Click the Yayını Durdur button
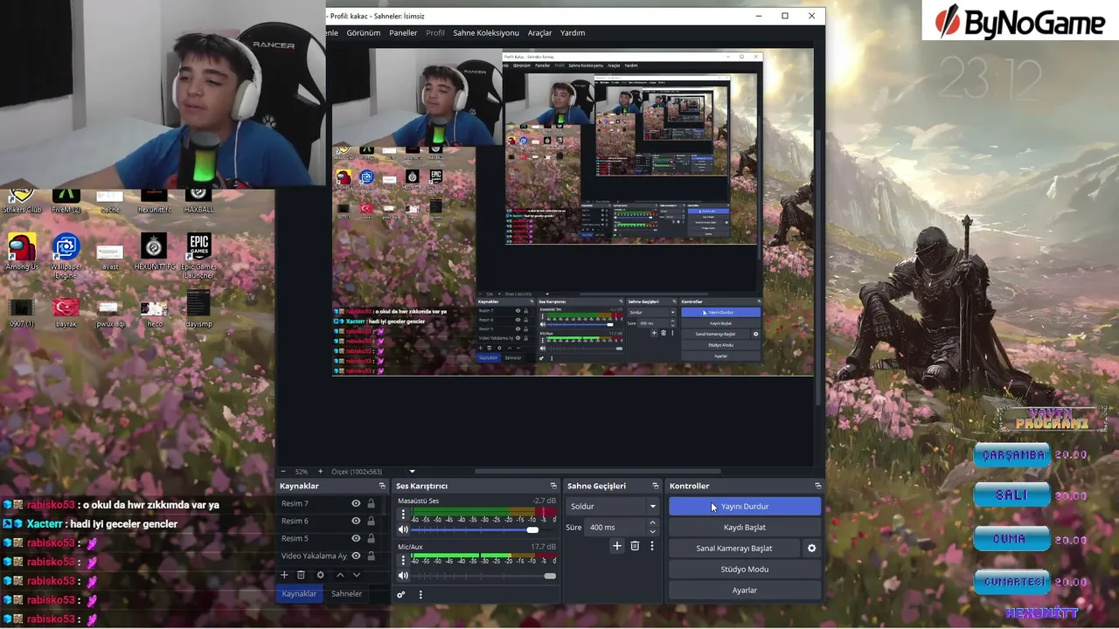 (x=745, y=507)
